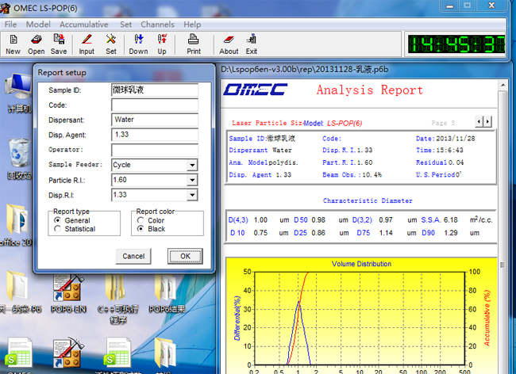Click the OMEC logo in report

pyautogui.click(x=256, y=90)
